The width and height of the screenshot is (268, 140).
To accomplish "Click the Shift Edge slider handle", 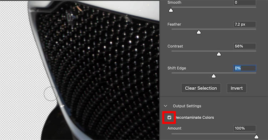I will point(214,76).
